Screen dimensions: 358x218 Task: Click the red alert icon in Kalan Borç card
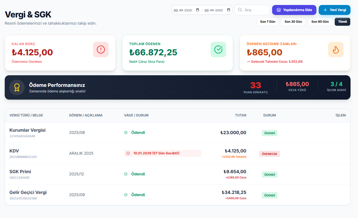point(101,50)
